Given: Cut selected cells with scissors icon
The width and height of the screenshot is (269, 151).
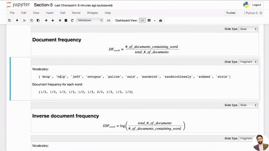Looking at the screenshot, I should pos(24,21).
